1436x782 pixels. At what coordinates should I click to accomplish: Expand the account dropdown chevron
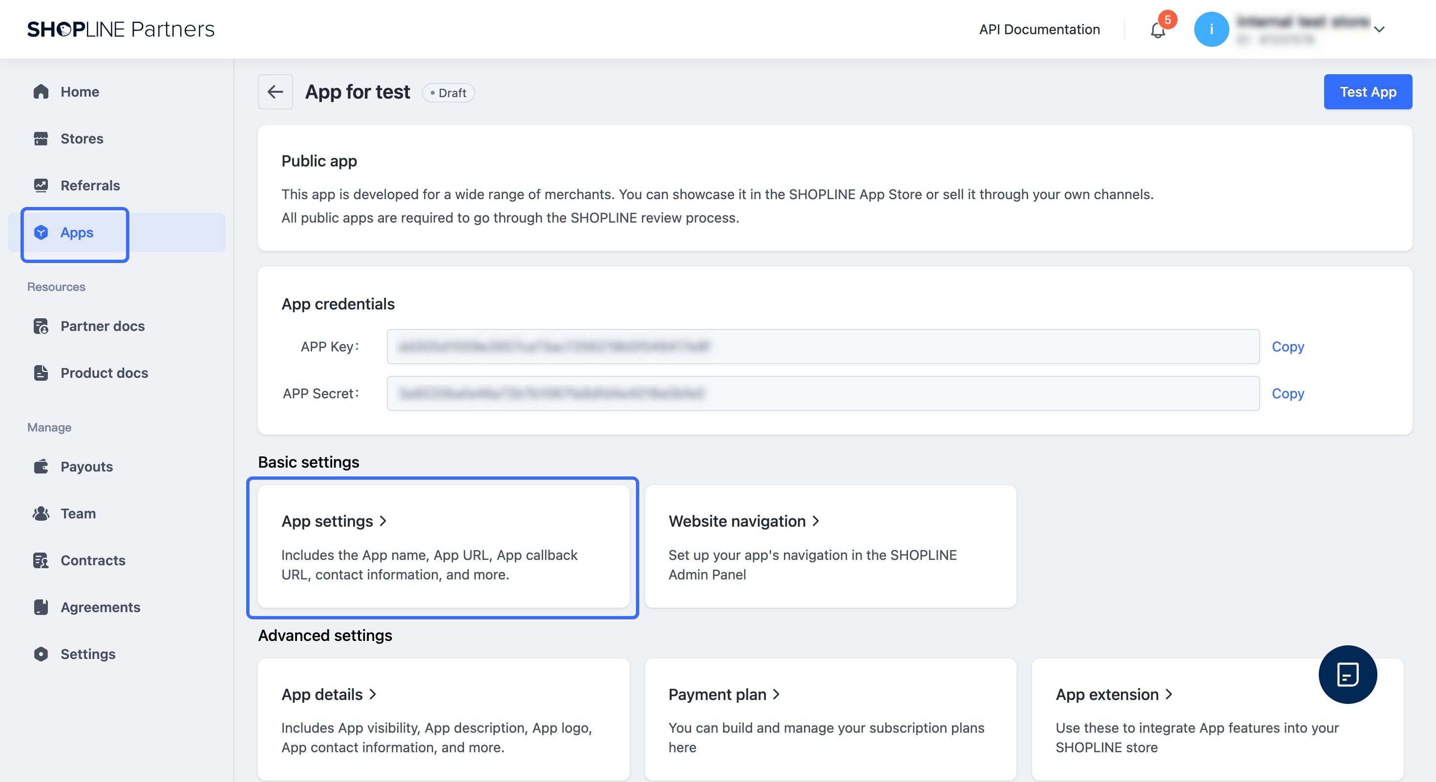[x=1379, y=29]
